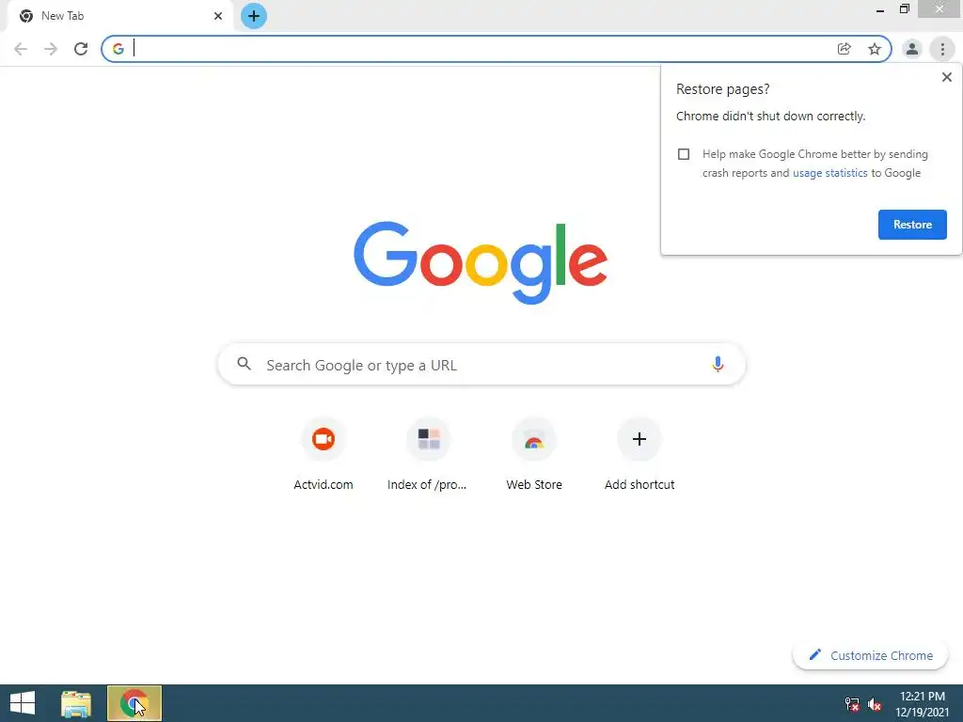
Task: Minimize the Chrome window
Action: pyautogui.click(x=880, y=9)
